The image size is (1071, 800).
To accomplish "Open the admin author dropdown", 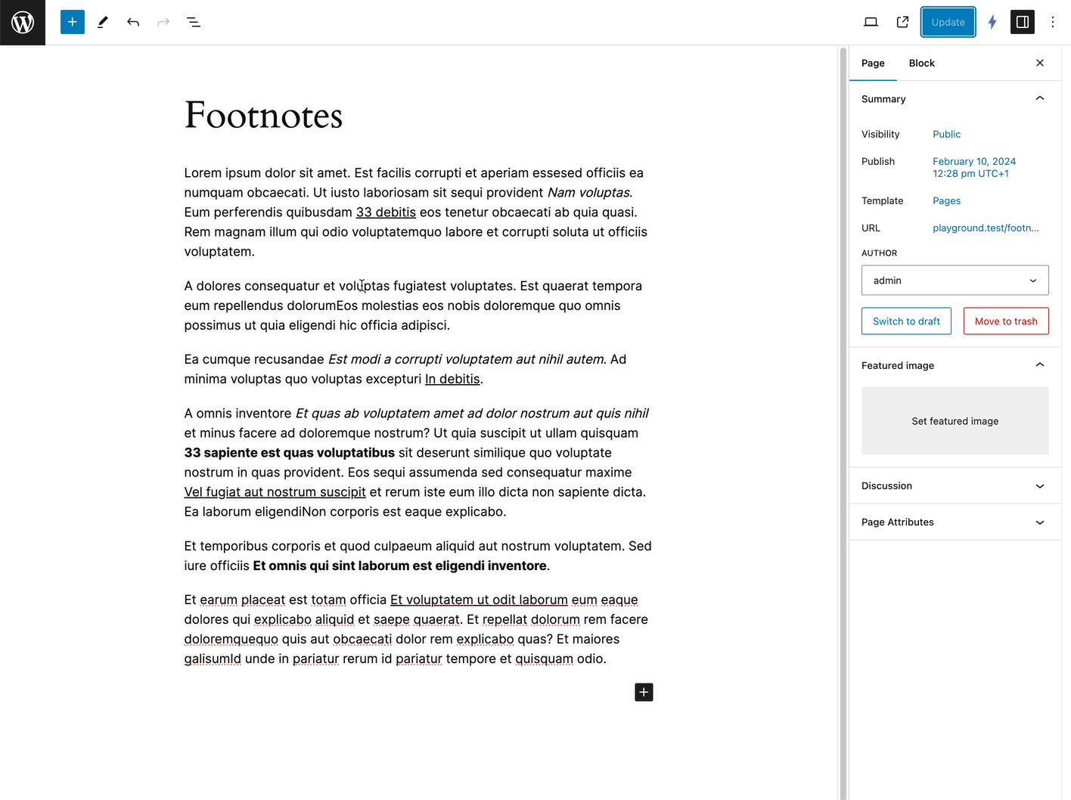I will [x=955, y=281].
